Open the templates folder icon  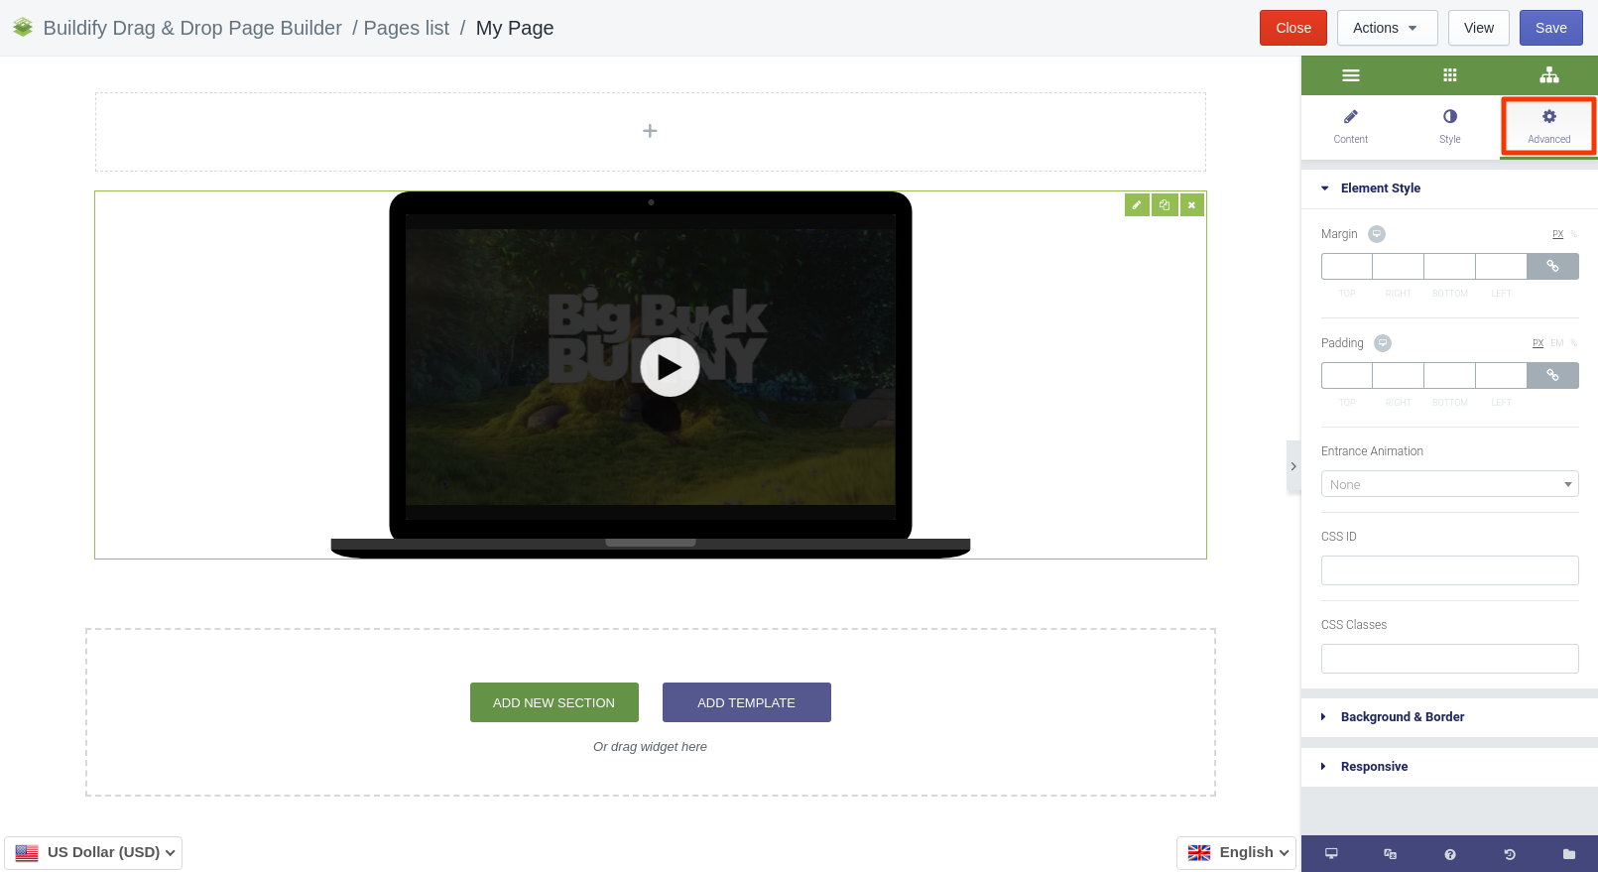(1569, 854)
